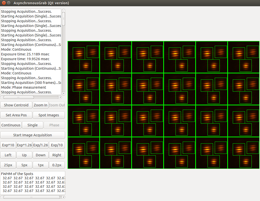Click log panel scroll-right arrow
The image size is (260, 201).
click(x=60, y=97)
